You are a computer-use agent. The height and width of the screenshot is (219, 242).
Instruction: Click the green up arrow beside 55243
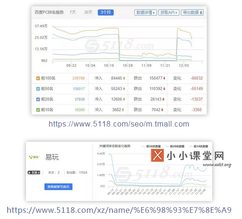pos(124,89)
